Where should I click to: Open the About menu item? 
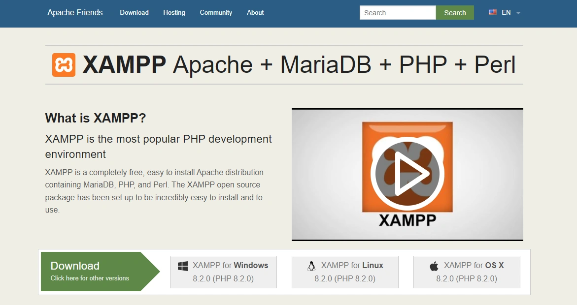[x=255, y=12]
